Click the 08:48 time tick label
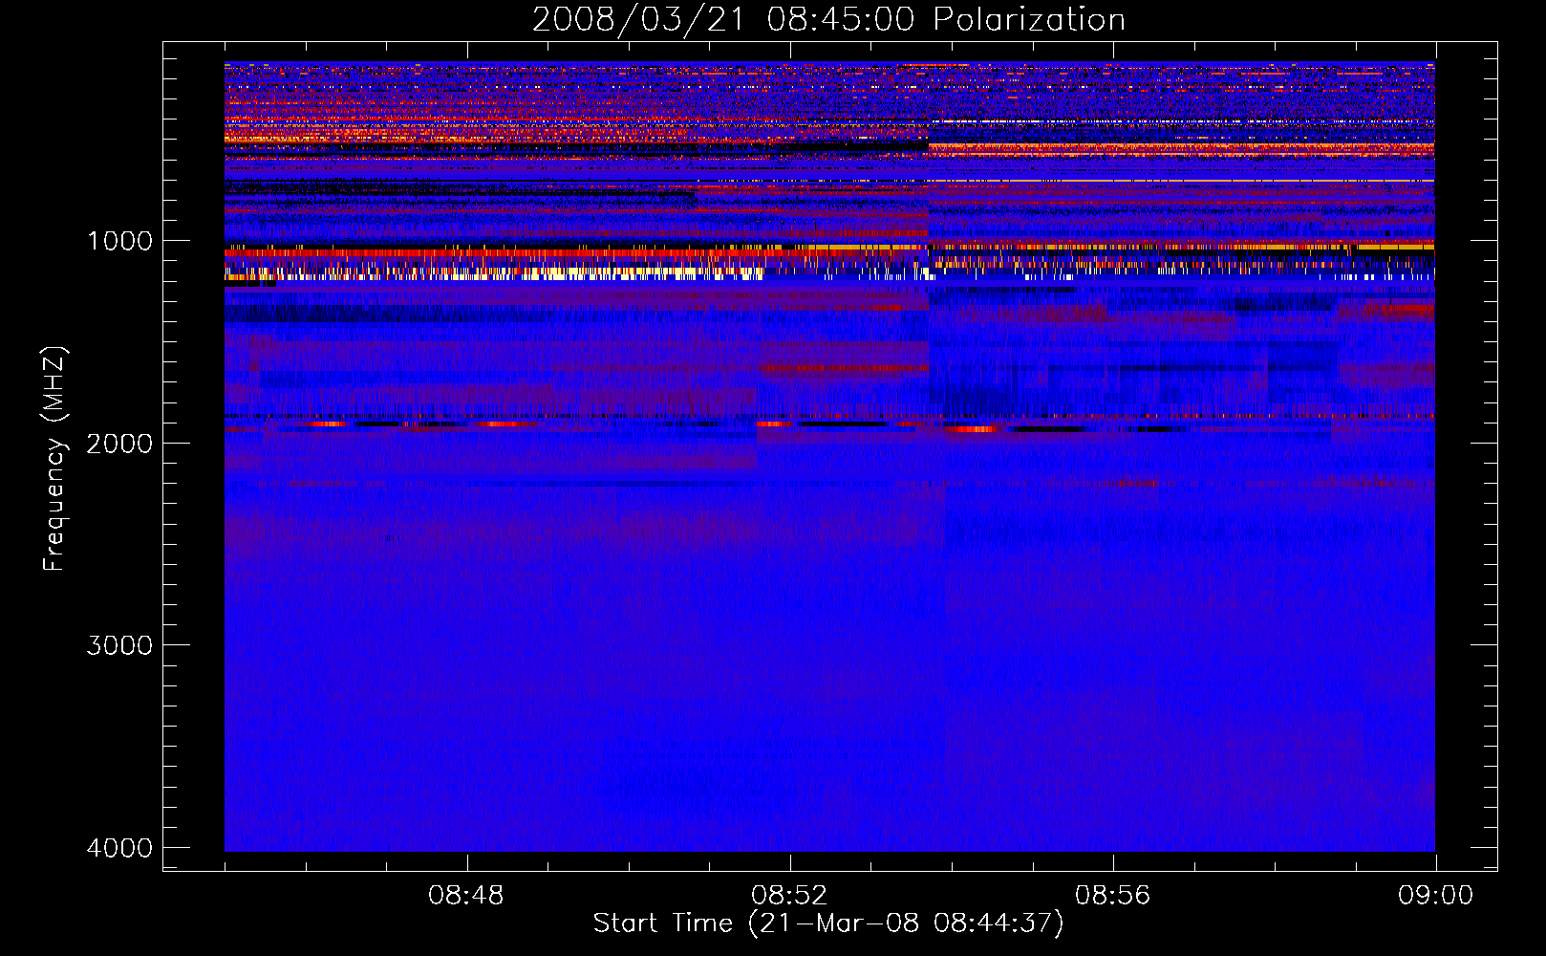This screenshot has width=1546, height=956. pos(466,896)
